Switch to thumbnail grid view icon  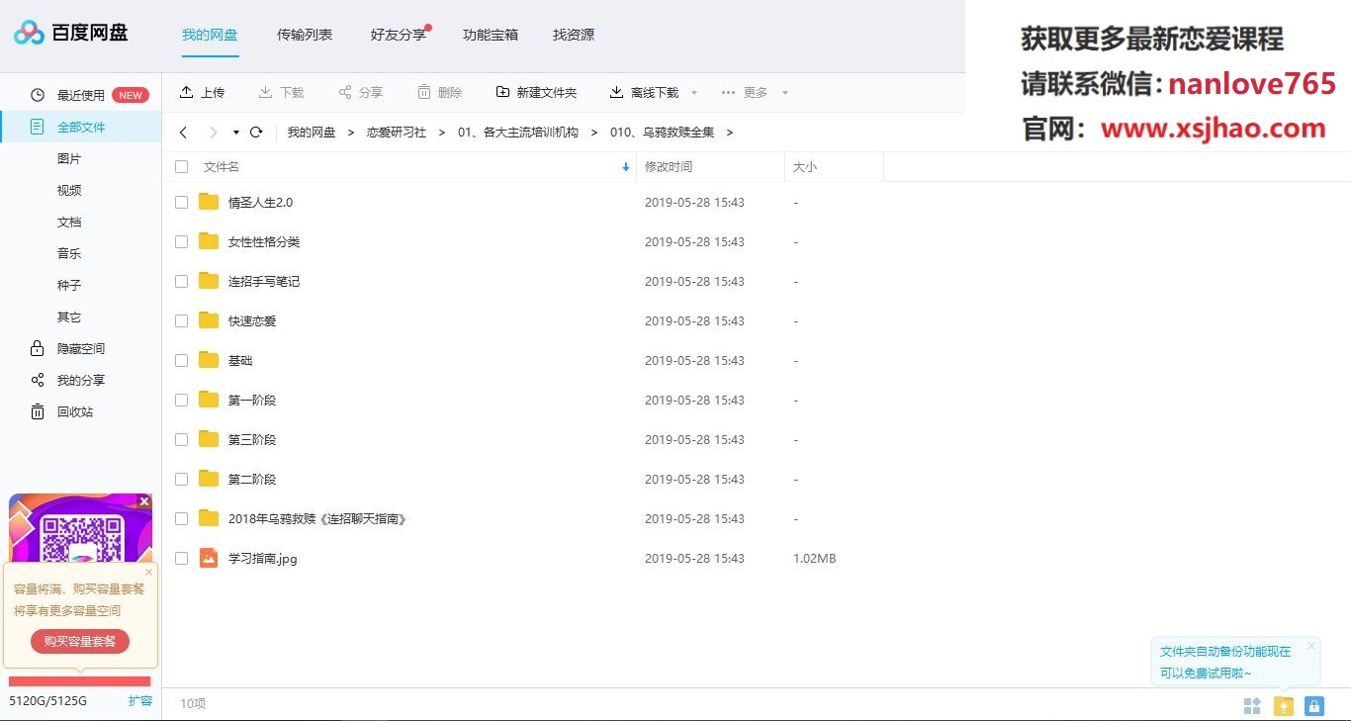[1252, 705]
